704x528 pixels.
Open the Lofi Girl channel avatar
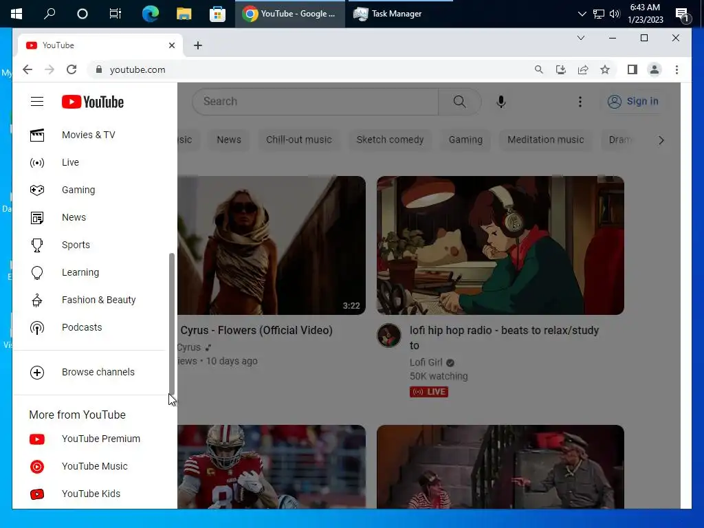[389, 335]
